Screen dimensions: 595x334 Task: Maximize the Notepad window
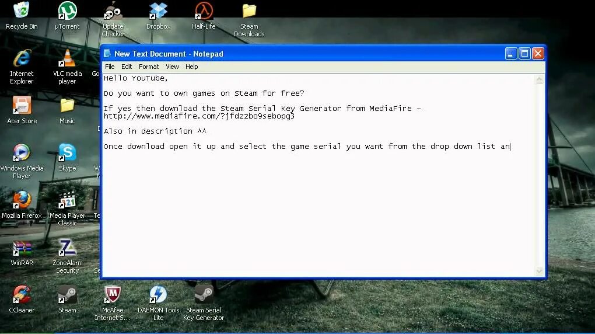524,54
